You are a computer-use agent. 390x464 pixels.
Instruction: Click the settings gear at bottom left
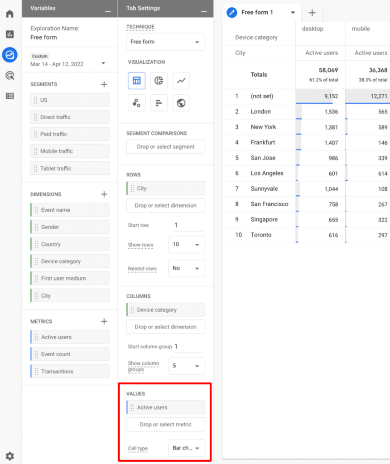coord(10,456)
